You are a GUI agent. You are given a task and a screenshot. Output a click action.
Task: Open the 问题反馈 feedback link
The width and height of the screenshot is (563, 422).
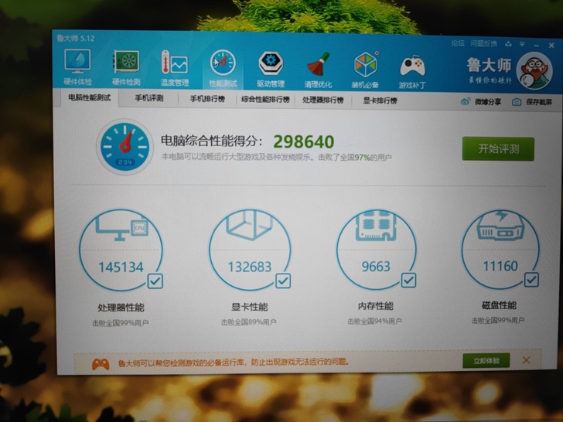[x=483, y=43]
